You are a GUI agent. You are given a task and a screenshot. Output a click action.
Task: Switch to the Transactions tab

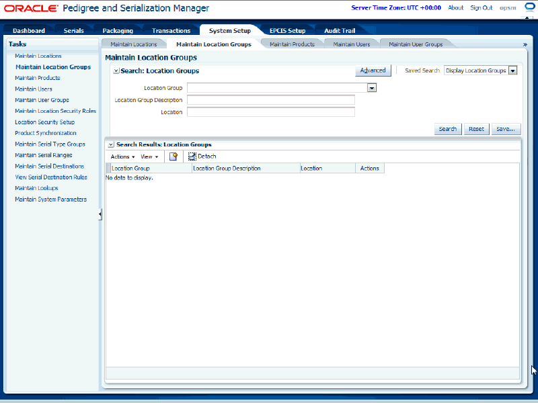171,30
